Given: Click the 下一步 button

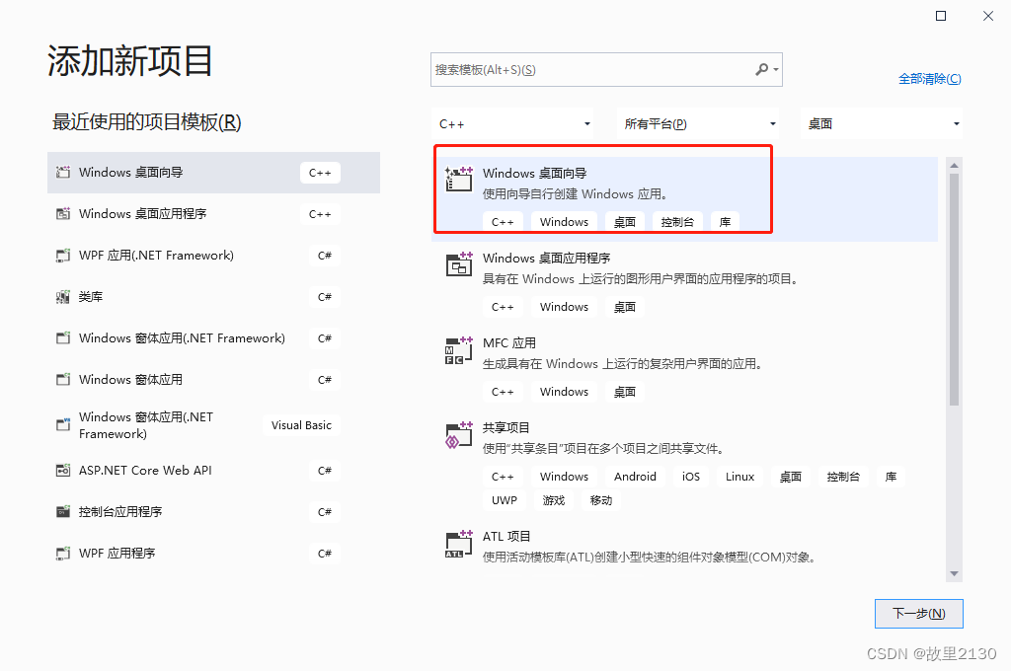Looking at the screenshot, I should (918, 613).
